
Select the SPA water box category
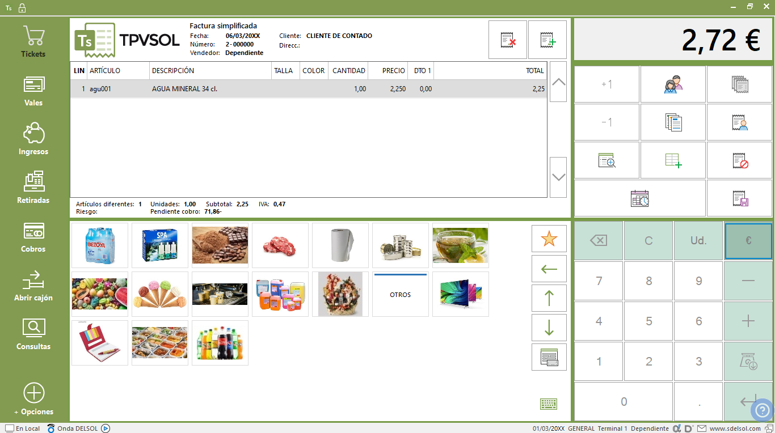click(x=160, y=245)
